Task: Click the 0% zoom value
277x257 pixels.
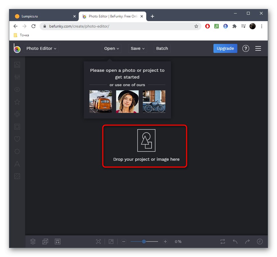Action: point(178,242)
